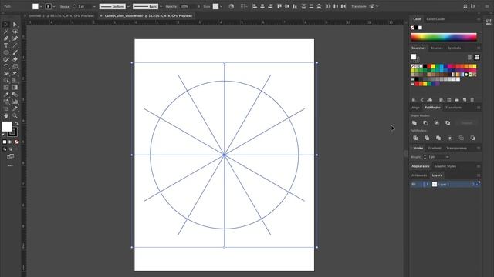494x277 pixels.
Task: Click the Minus Front shape mode icon
Action: (x=425, y=123)
